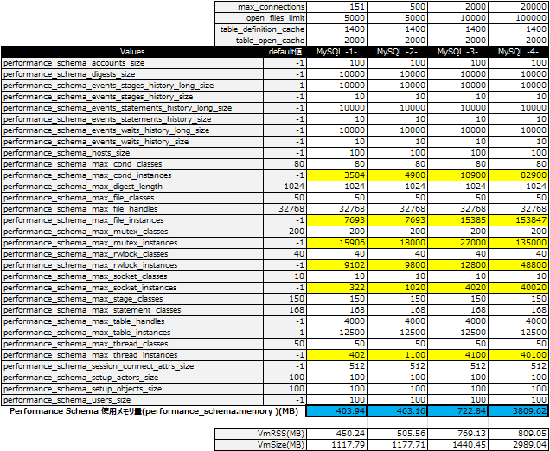The width and height of the screenshot is (550, 451).
Task: Select performance_schema_events_stages_history_long_size label
Action: (x=132, y=86)
